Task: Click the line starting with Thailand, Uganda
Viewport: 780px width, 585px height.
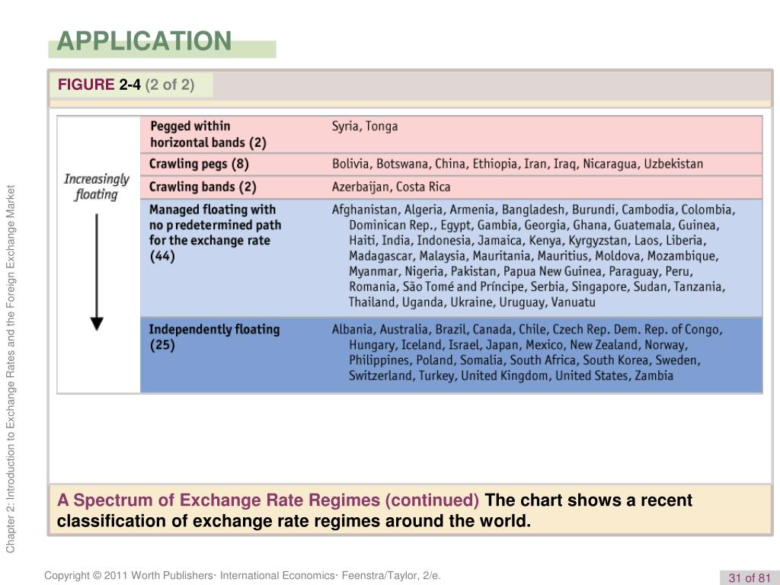Action: point(472,302)
